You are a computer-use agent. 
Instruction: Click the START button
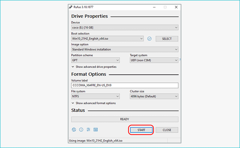click(141, 130)
